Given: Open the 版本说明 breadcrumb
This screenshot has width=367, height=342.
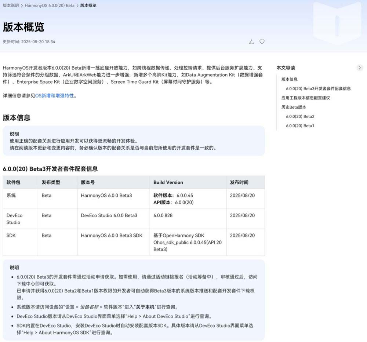Looking at the screenshot, I should [x=11, y=6].
